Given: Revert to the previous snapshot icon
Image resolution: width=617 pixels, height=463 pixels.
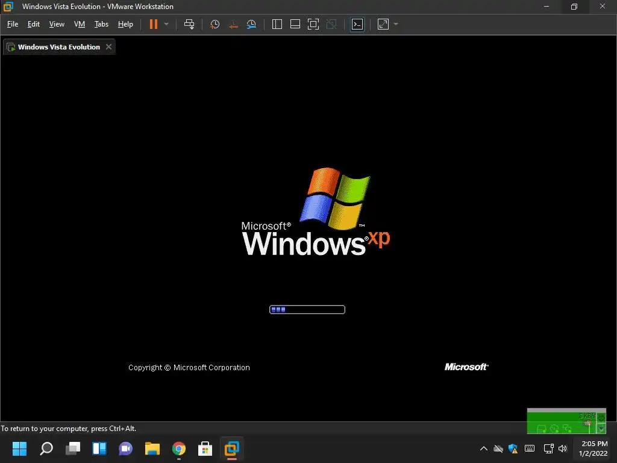Looking at the screenshot, I should coord(233,24).
